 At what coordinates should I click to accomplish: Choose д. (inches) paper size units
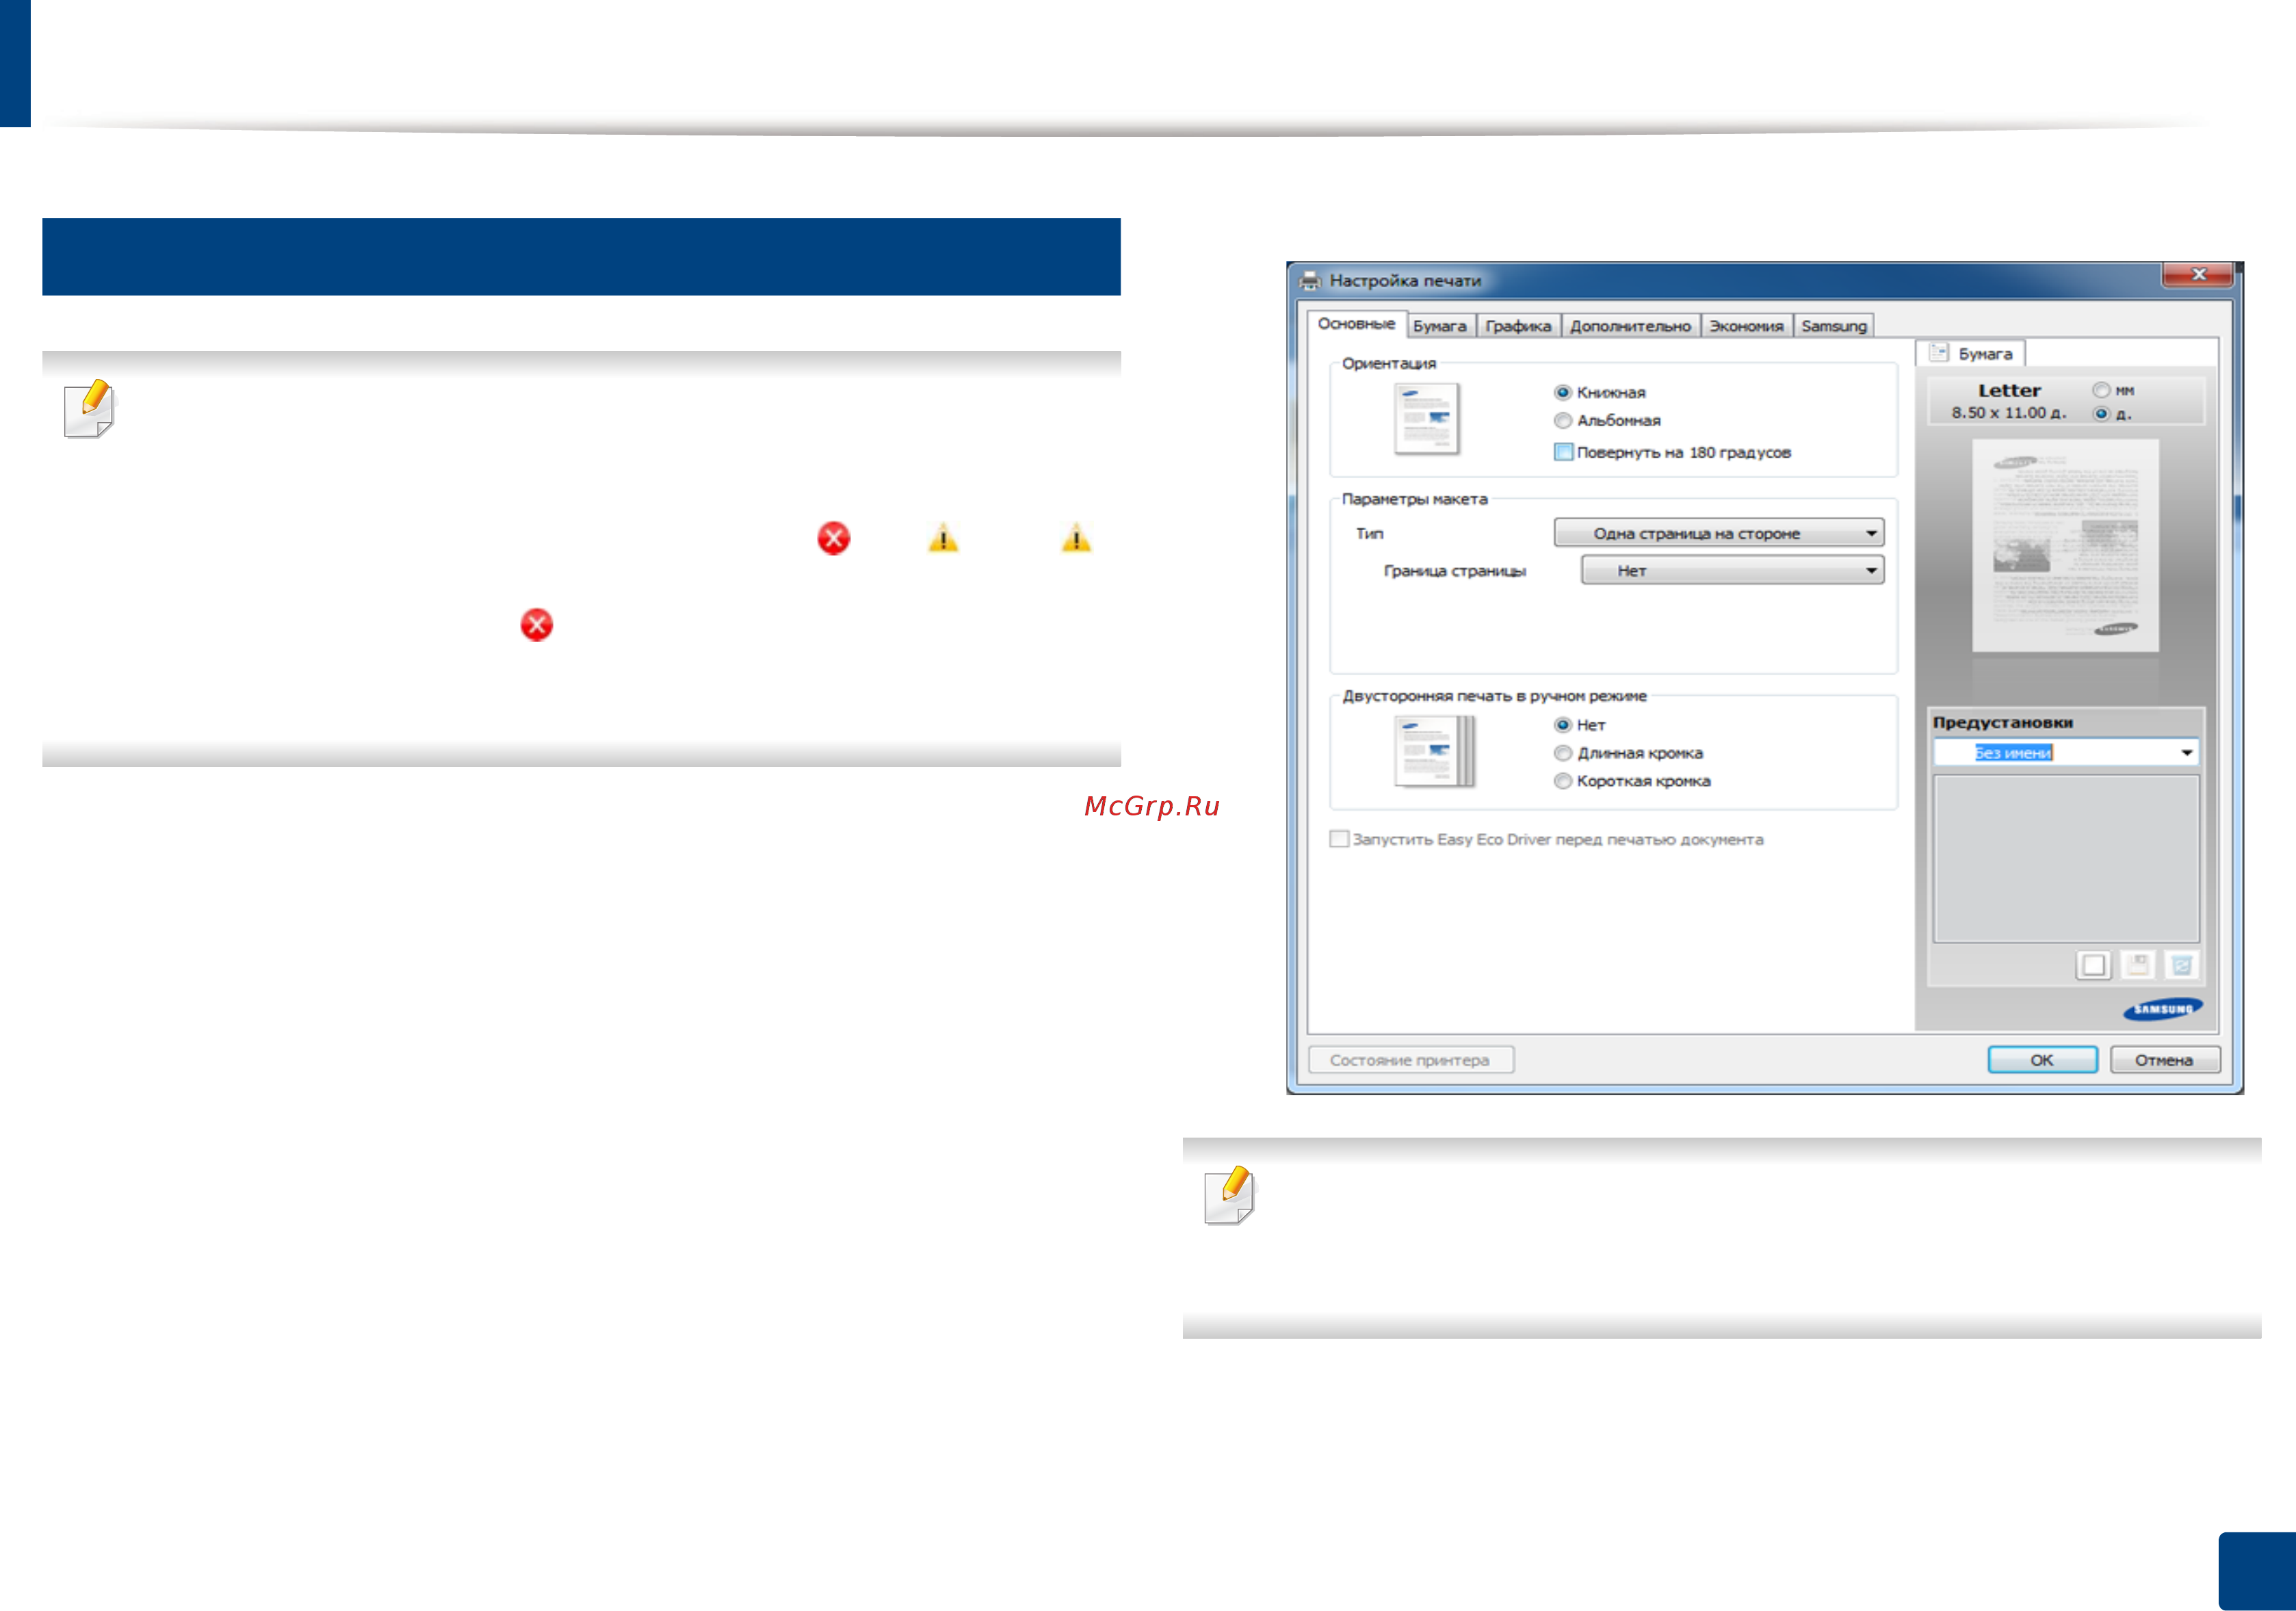(x=2101, y=413)
